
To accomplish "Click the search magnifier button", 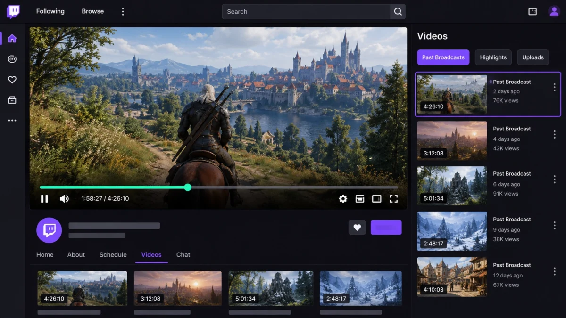I will pos(398,12).
